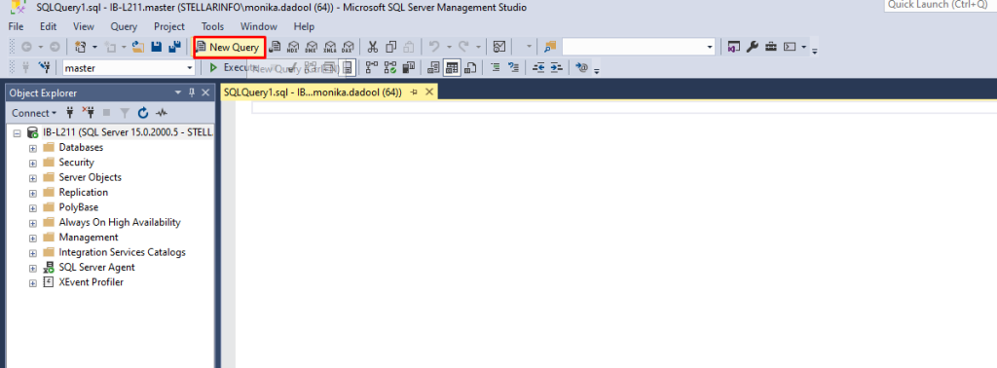Expand the Databases folder
The width and height of the screenshot is (997, 368).
tap(32, 148)
